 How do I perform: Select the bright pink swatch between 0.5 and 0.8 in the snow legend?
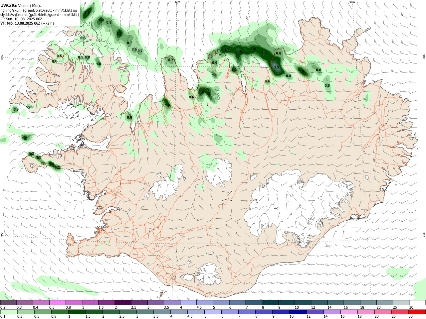pos(57,302)
